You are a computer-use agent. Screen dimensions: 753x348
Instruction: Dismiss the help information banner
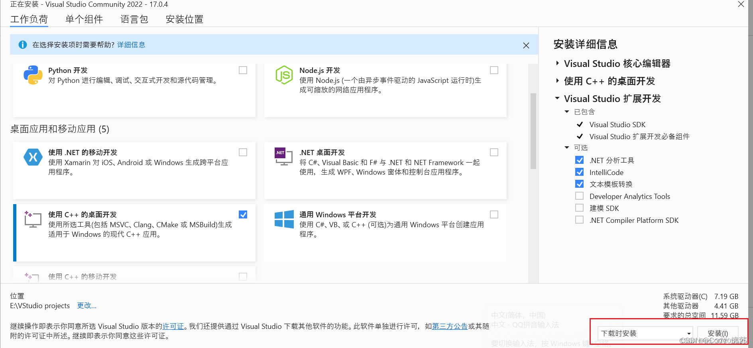coord(526,45)
